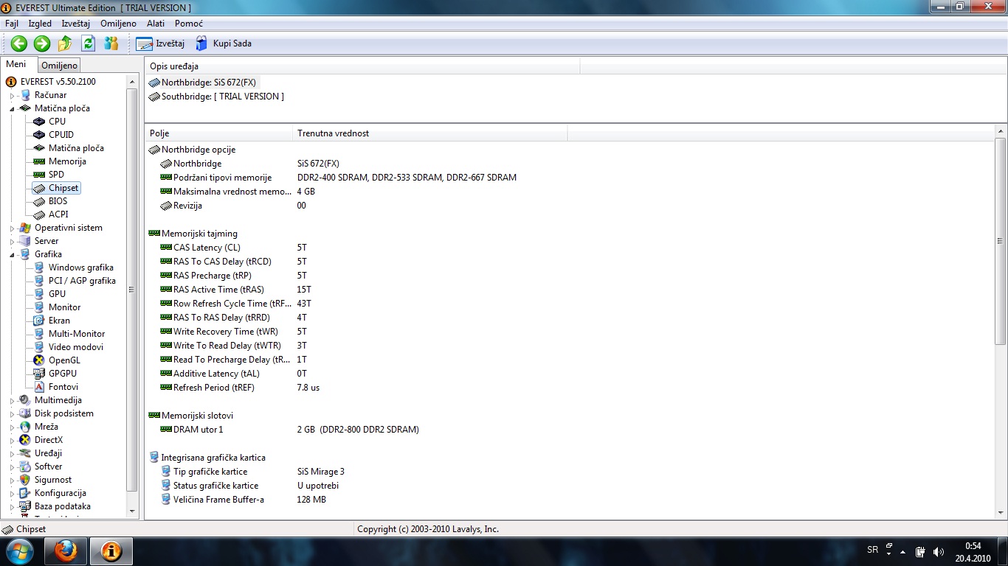Click the green Back arrow toolbar icon

tap(19, 43)
